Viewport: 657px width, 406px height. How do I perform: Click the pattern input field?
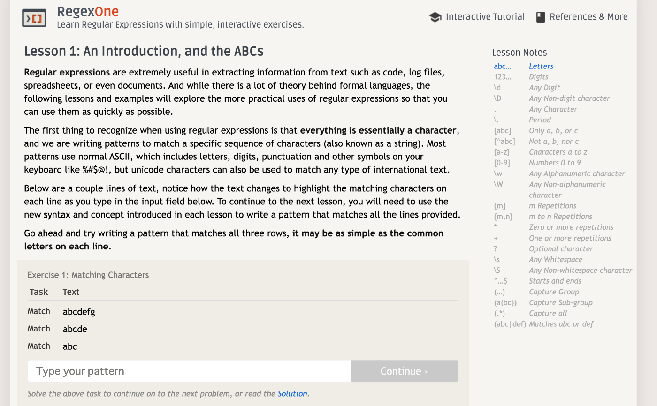coord(189,371)
